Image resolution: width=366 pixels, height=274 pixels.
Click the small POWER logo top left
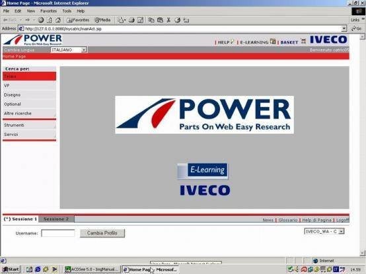pyautogui.click(x=32, y=40)
